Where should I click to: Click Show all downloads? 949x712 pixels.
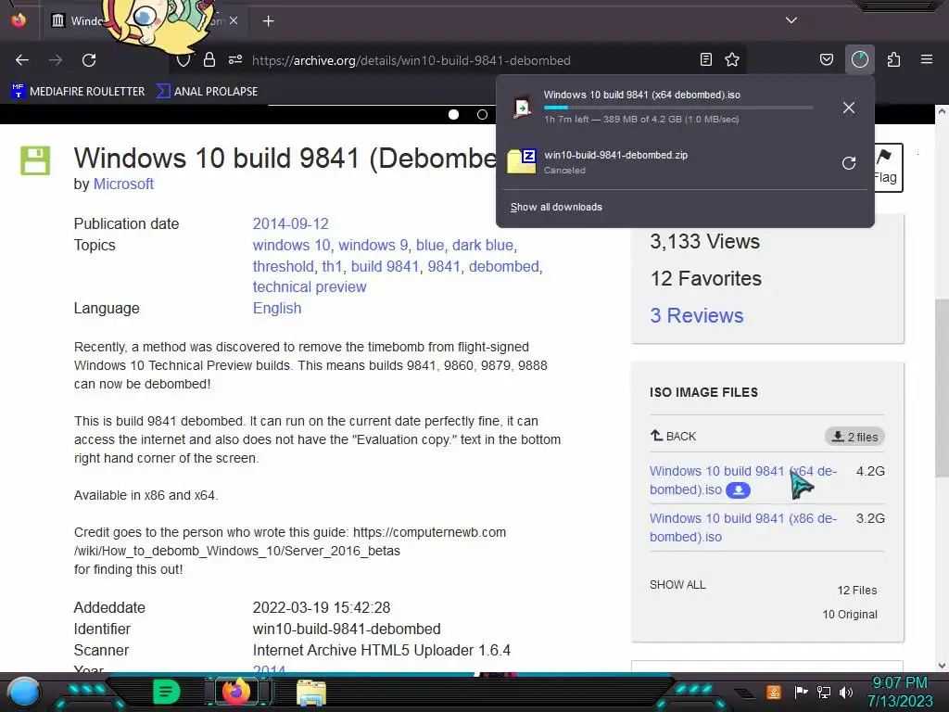(x=556, y=207)
